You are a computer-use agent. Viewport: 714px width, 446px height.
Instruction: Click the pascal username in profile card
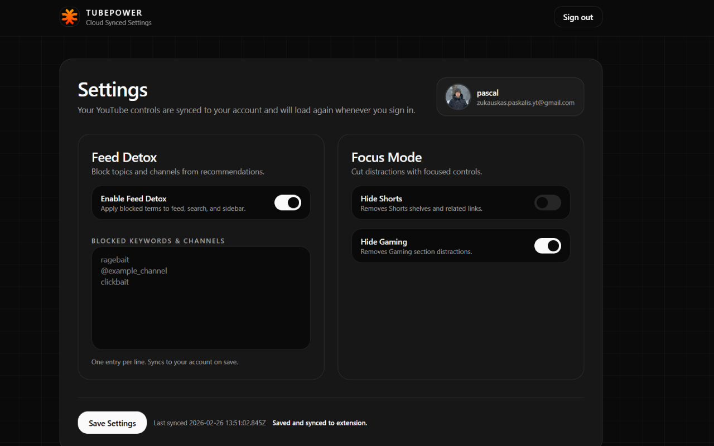[x=488, y=93]
